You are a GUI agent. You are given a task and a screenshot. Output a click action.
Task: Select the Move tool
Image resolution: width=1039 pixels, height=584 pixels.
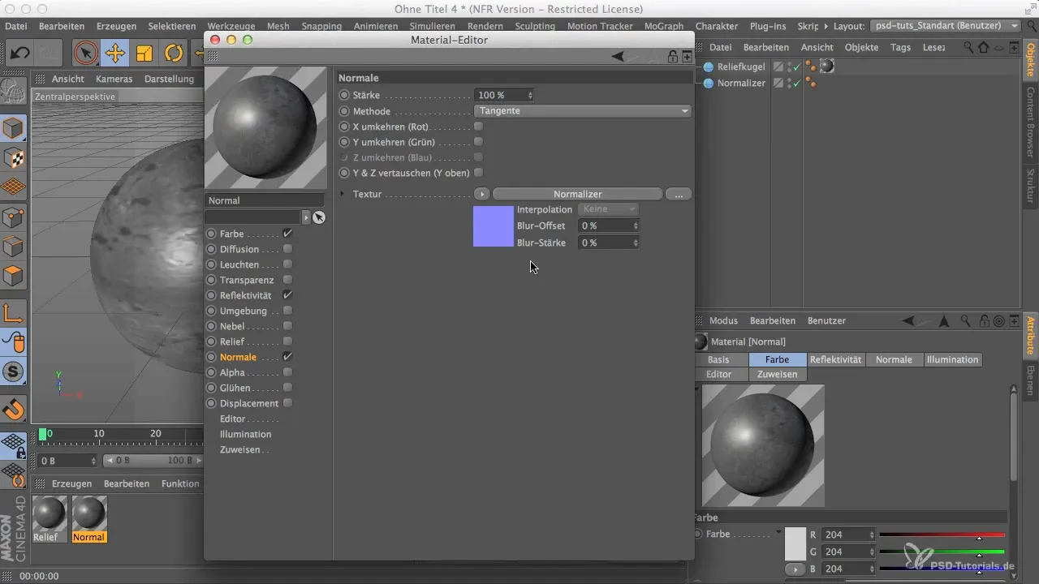(x=114, y=54)
